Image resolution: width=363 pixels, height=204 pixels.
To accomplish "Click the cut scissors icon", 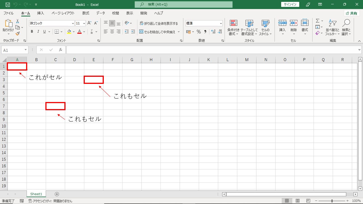I will click(18, 22).
